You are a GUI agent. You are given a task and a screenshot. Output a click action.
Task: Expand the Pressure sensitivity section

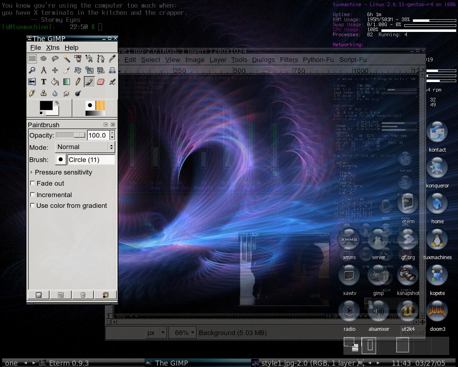pos(31,172)
